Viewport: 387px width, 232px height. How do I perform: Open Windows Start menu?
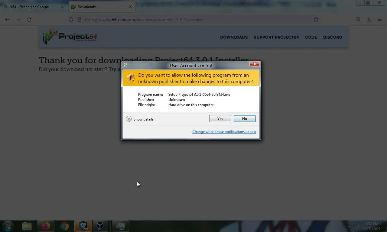pos(8,226)
